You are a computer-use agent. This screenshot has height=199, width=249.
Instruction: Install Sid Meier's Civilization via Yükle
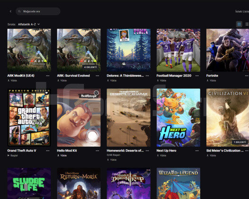pos(211,155)
